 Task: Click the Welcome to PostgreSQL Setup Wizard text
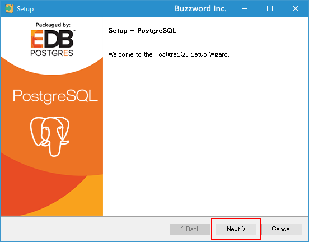168,54
